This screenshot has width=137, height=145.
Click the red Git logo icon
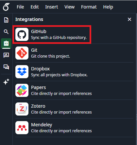(x=22, y=53)
